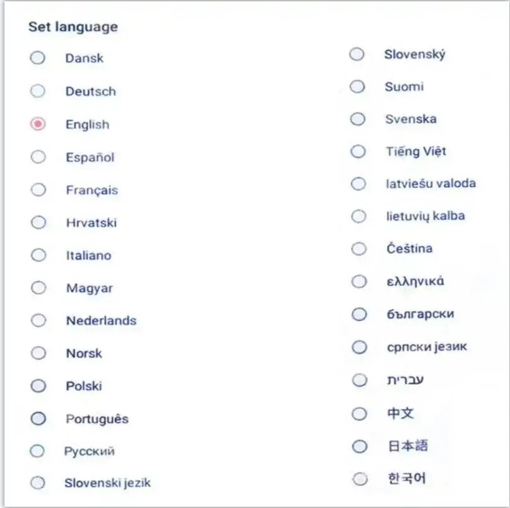Choose the Русский radio button
The width and height of the screenshot is (510, 508).
coord(38,451)
